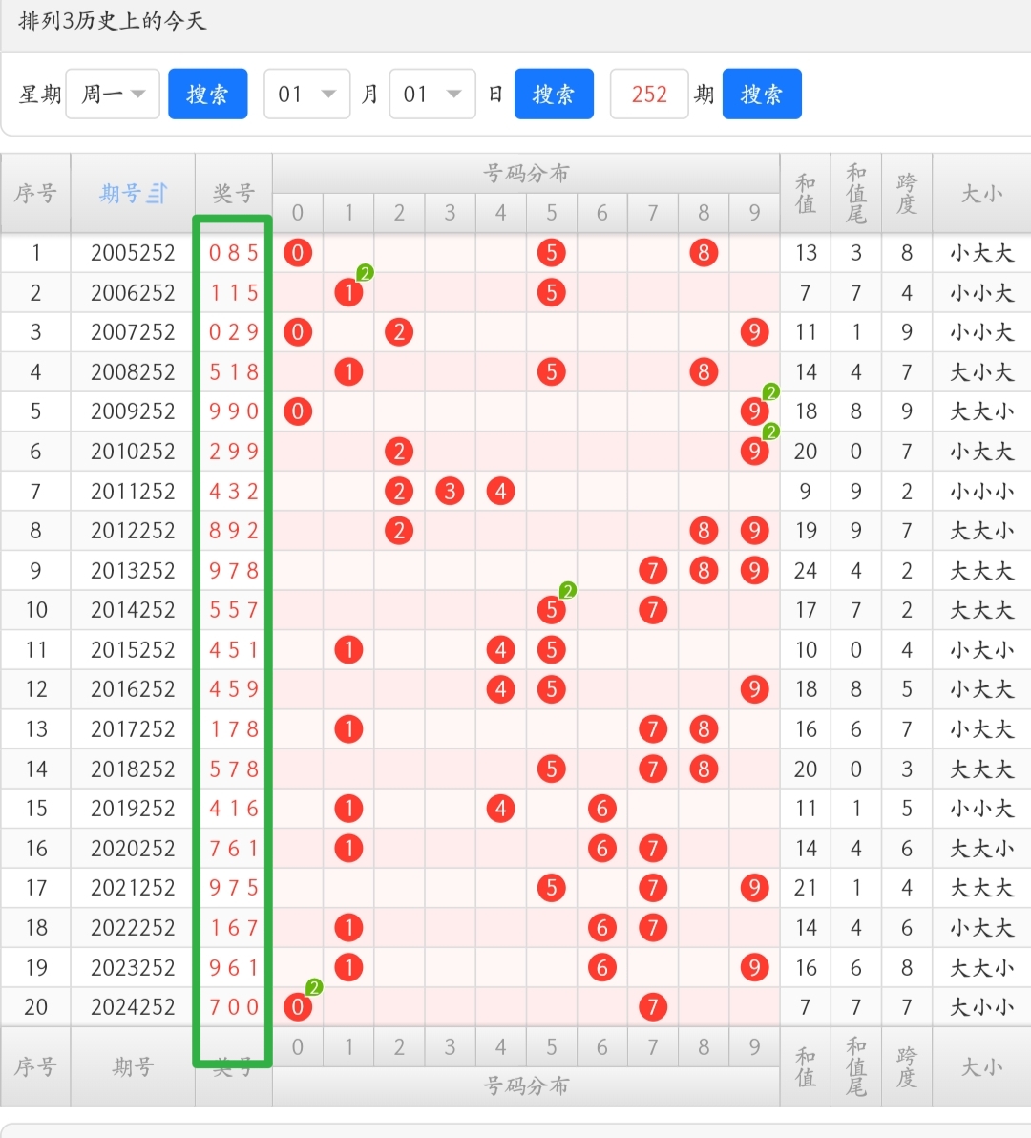Click winning number 416 in row 15
This screenshot has height=1138, width=1031.
click(x=234, y=808)
